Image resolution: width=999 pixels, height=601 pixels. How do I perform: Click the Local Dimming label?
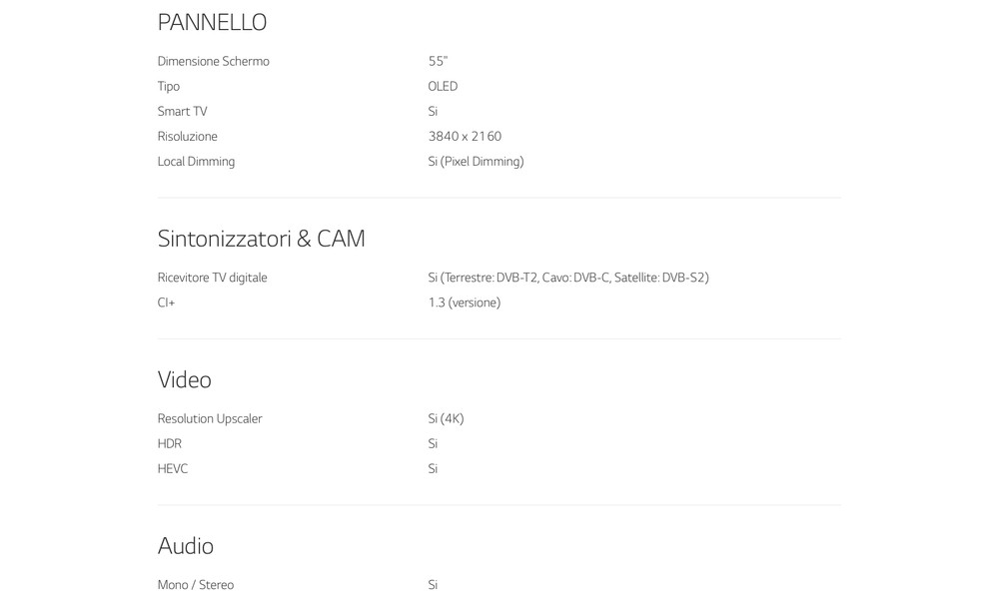[196, 161]
